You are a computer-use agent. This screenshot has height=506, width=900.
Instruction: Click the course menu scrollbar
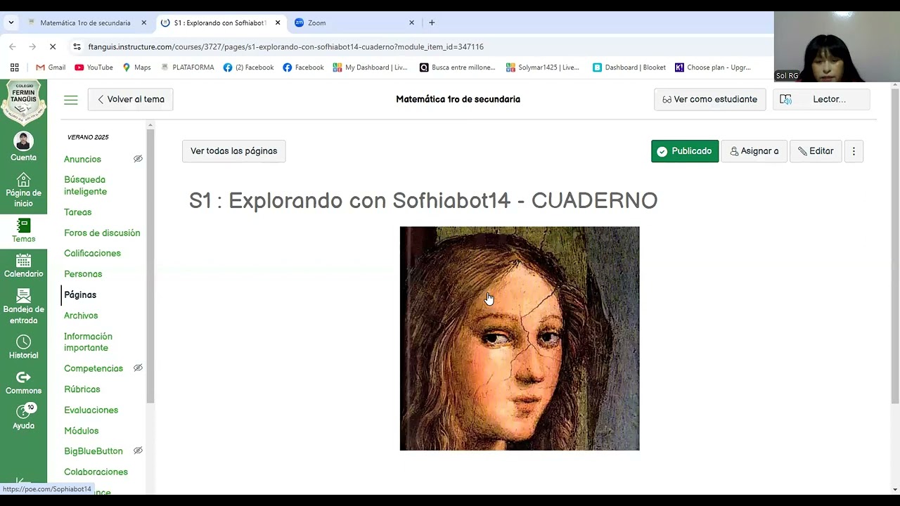150,267
